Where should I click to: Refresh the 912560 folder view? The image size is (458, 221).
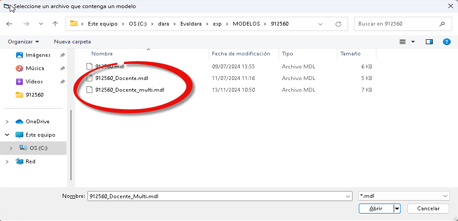click(338, 24)
